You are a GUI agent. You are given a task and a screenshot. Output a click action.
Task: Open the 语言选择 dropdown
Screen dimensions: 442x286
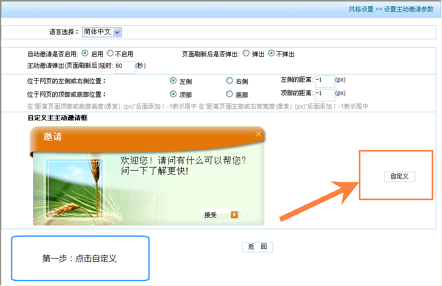pos(117,32)
